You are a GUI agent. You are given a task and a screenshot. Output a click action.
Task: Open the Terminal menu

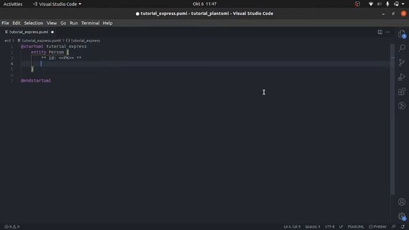point(90,23)
